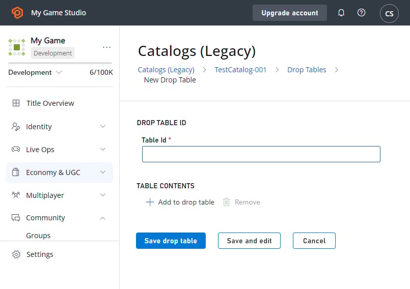Open the CS user avatar menu

389,13
